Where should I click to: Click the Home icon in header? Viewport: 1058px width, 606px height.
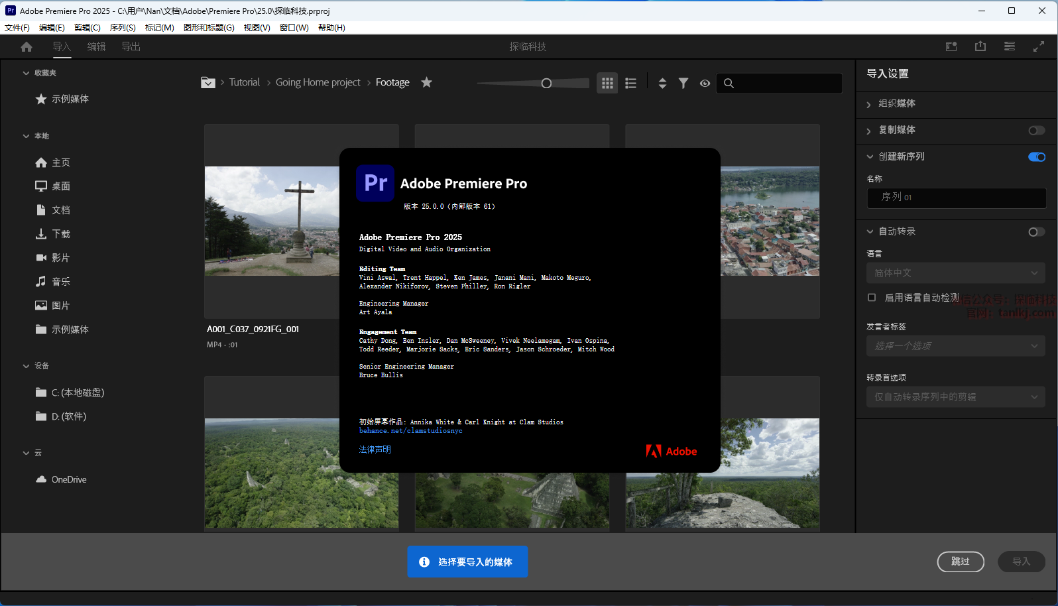pyautogui.click(x=27, y=46)
